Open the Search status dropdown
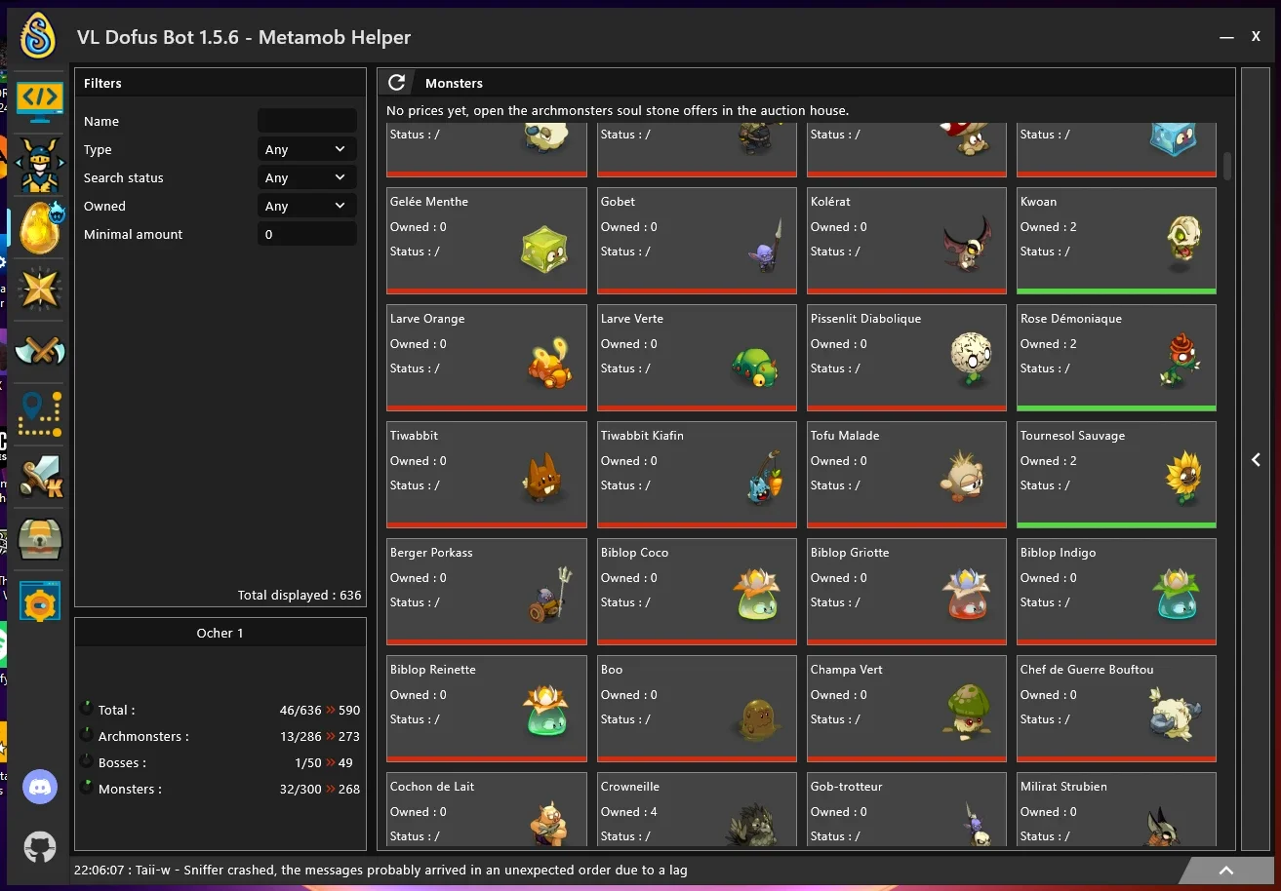Screen dimensions: 1281x891 pyautogui.click(x=306, y=177)
